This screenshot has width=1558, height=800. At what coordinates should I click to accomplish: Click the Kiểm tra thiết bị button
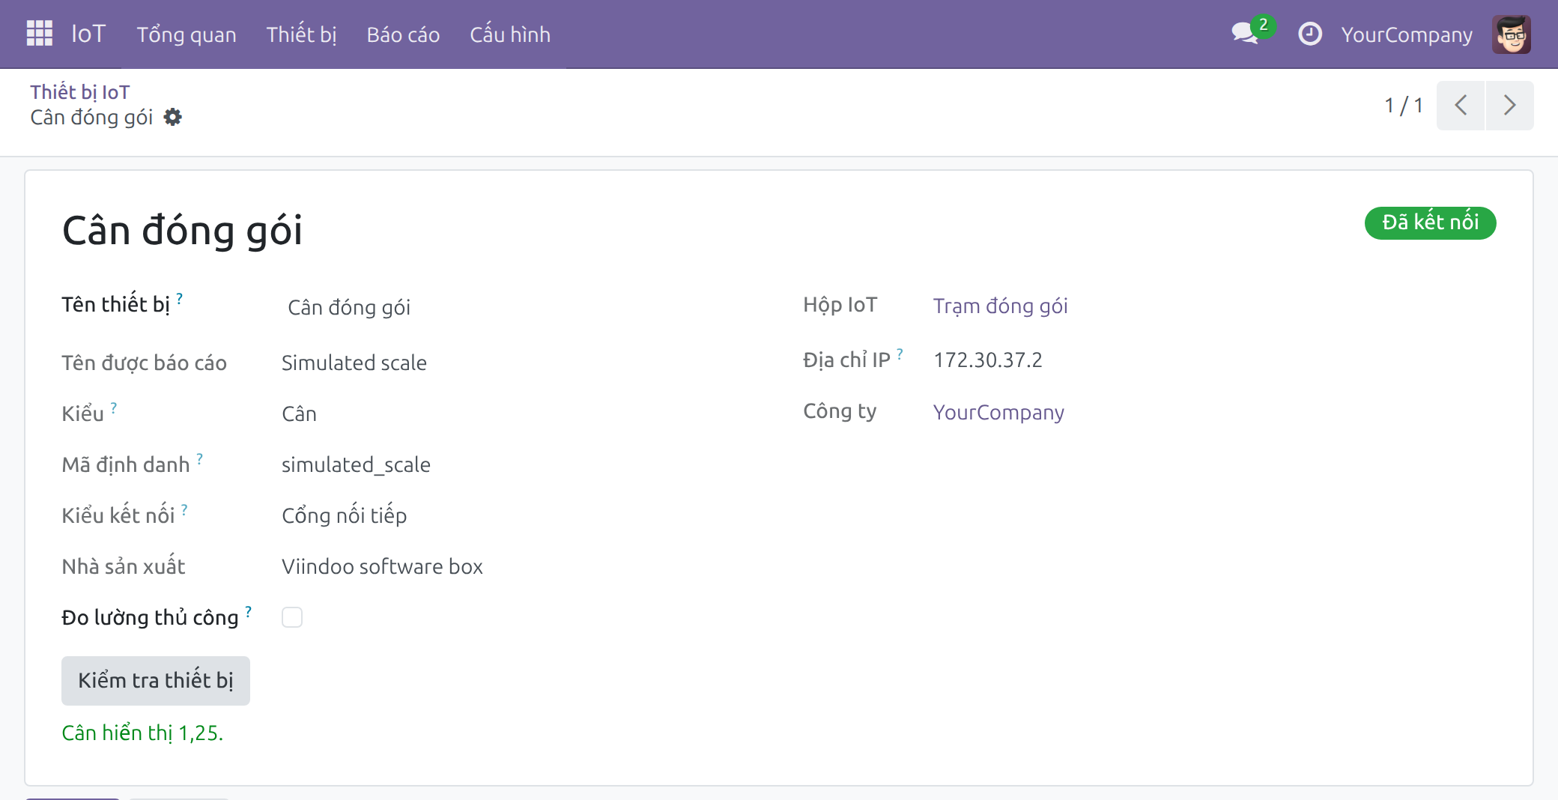coord(156,681)
